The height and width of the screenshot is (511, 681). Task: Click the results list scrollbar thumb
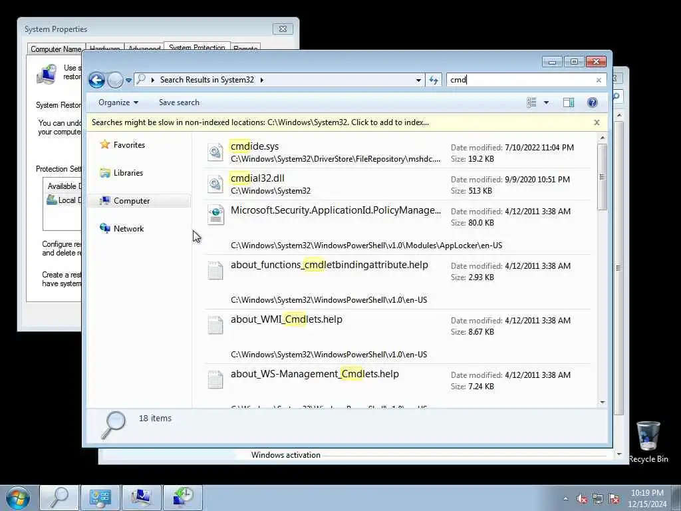pos(602,177)
